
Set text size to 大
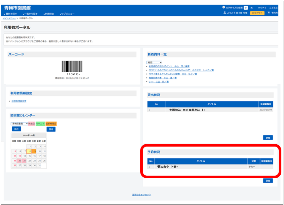(x=252, y=8)
